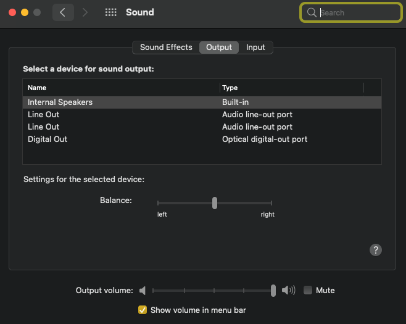Choose Digital Out as output device
The height and width of the screenshot is (324, 406).
[48, 139]
